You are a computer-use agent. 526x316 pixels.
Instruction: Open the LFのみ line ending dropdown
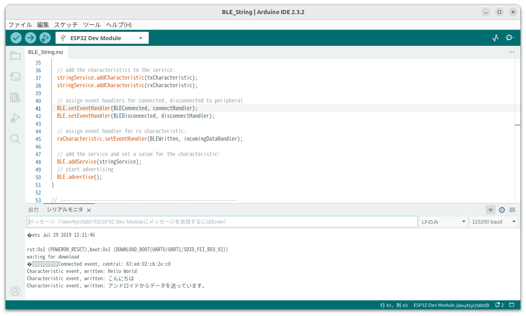pos(443,222)
